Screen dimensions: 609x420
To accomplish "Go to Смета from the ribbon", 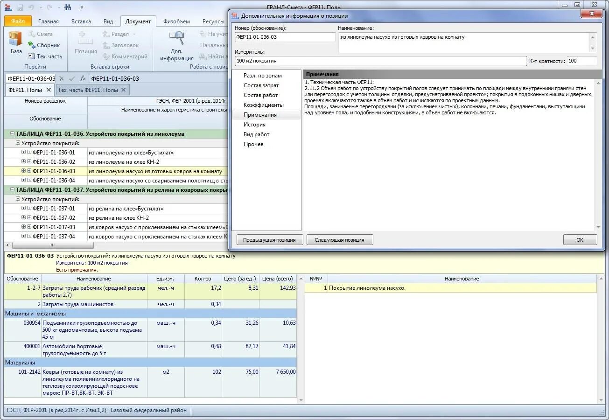I will [x=40, y=34].
